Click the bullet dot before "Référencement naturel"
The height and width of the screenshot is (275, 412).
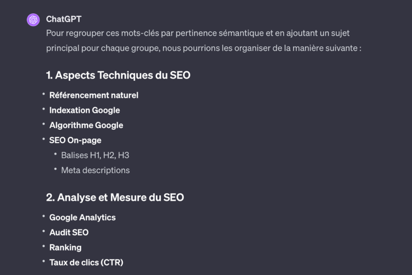coord(43,94)
